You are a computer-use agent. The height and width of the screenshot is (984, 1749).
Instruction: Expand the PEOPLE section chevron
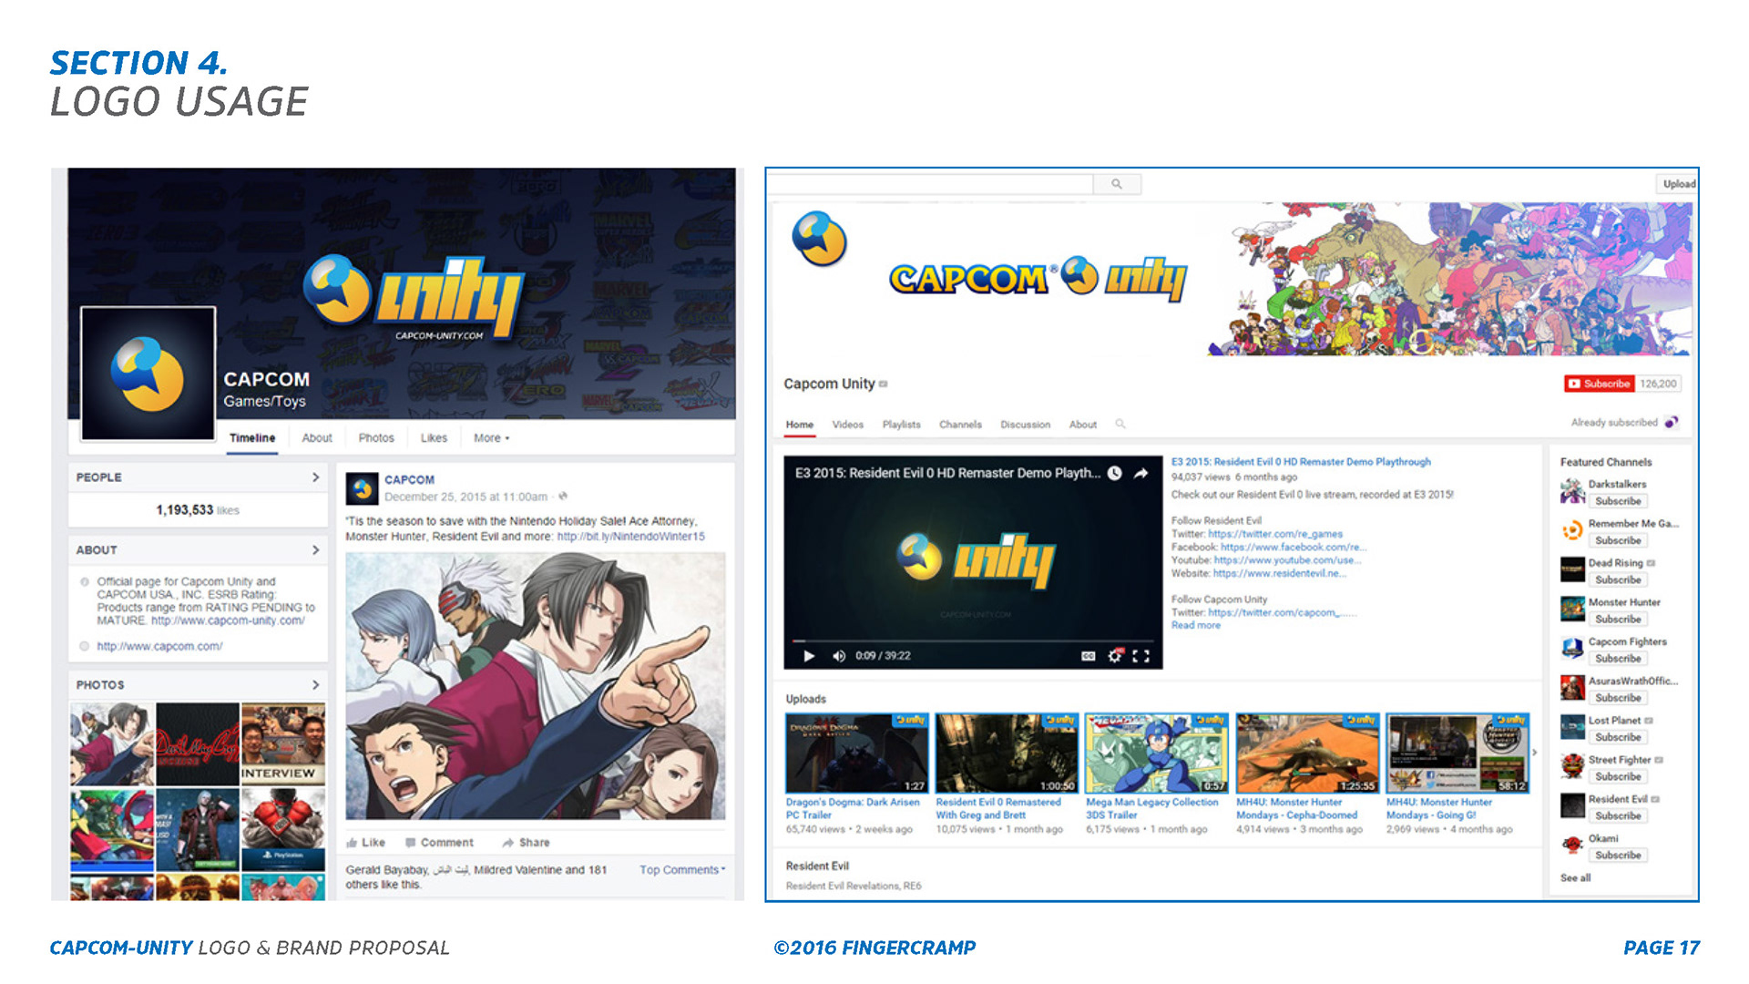(315, 477)
